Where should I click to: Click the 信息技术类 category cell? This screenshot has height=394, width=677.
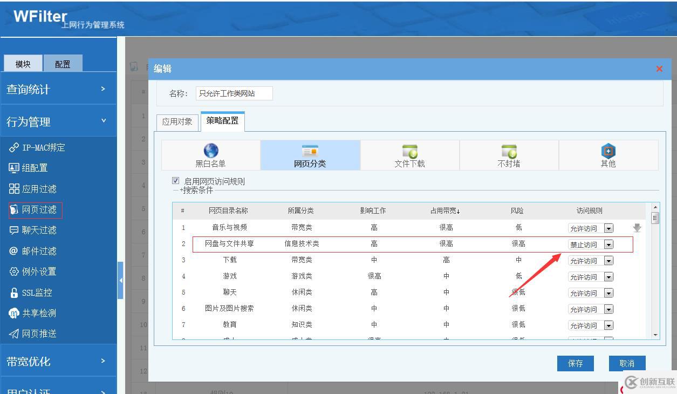(302, 244)
